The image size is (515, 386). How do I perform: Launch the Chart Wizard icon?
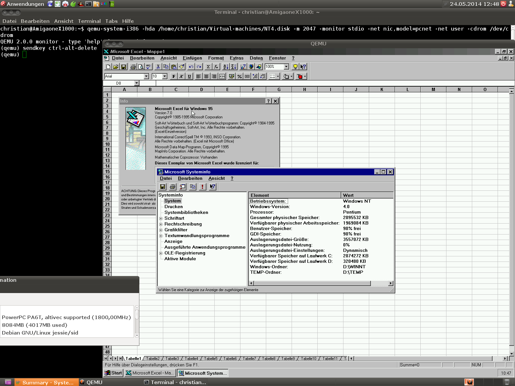coord(243,67)
